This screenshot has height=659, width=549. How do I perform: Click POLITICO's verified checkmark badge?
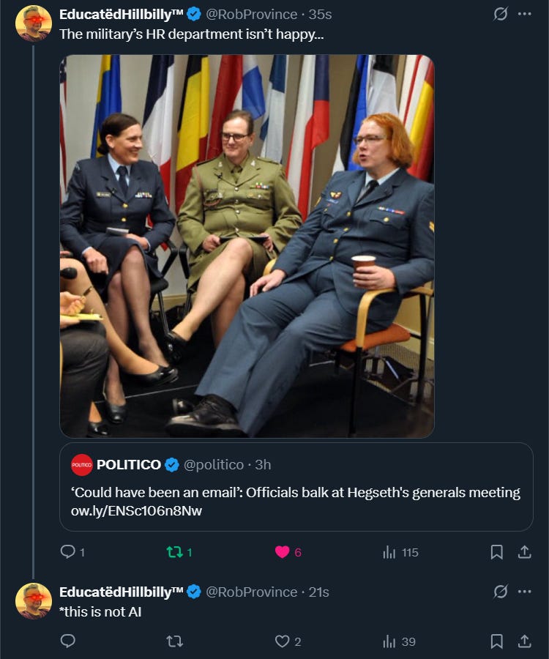[171, 463]
